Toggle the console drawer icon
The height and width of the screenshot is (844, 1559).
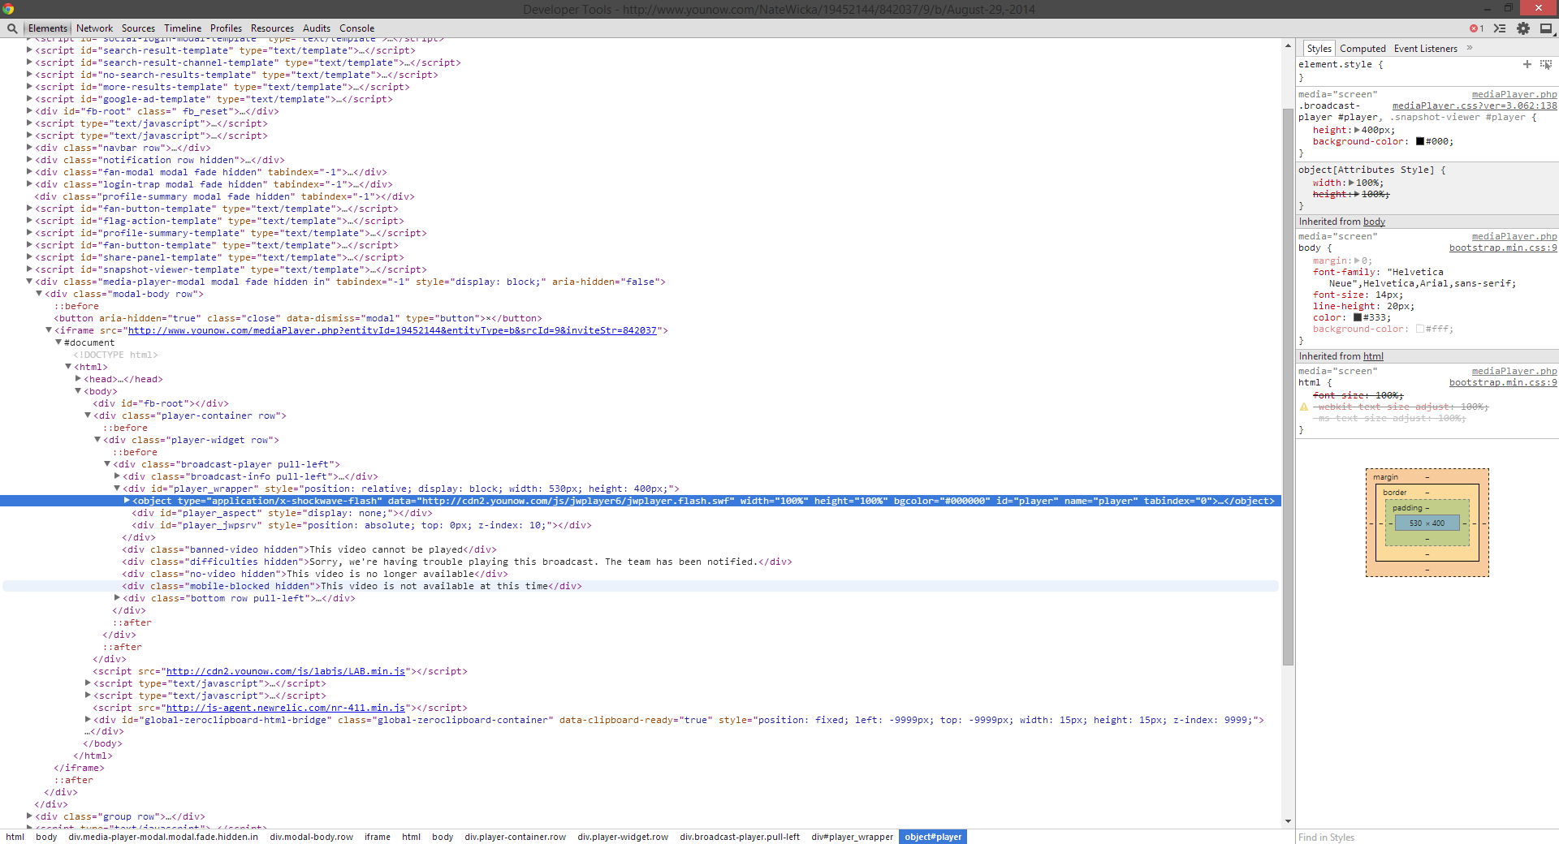[x=1500, y=28]
